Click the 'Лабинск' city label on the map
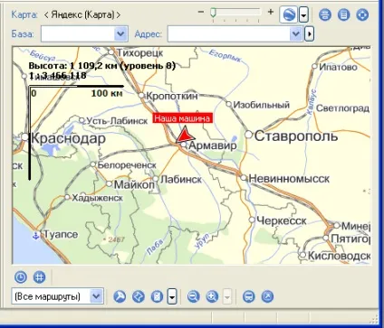 coord(181,180)
